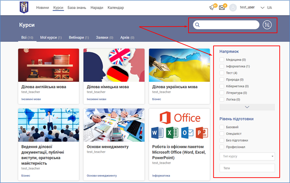Click the coat of arms site logo
The width and height of the screenshot is (290, 183).
(24, 7)
